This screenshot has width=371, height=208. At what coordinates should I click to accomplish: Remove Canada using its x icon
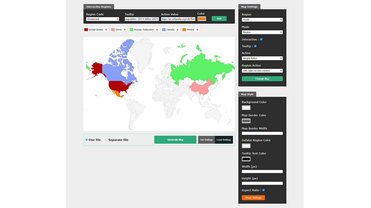(x=177, y=29)
